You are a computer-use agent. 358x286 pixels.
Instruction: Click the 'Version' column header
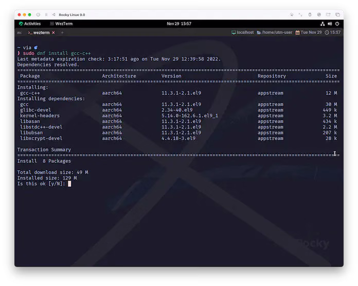(171, 76)
